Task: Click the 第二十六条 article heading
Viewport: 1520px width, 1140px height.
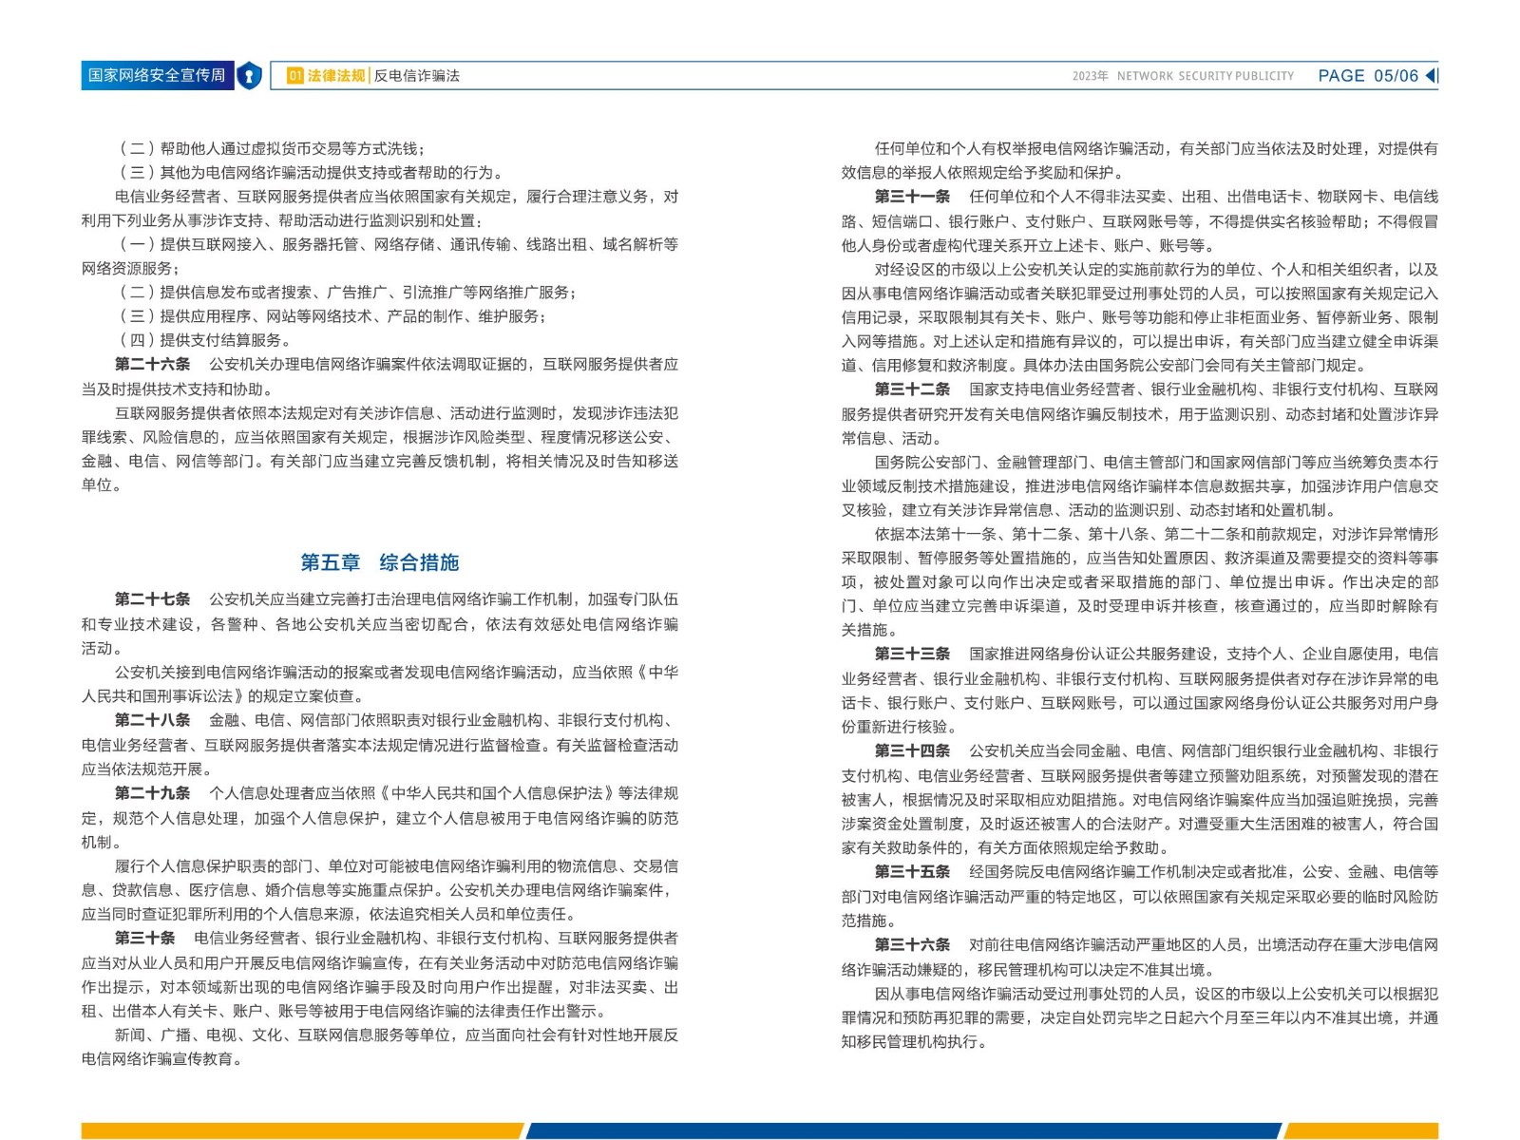Action: [x=152, y=364]
